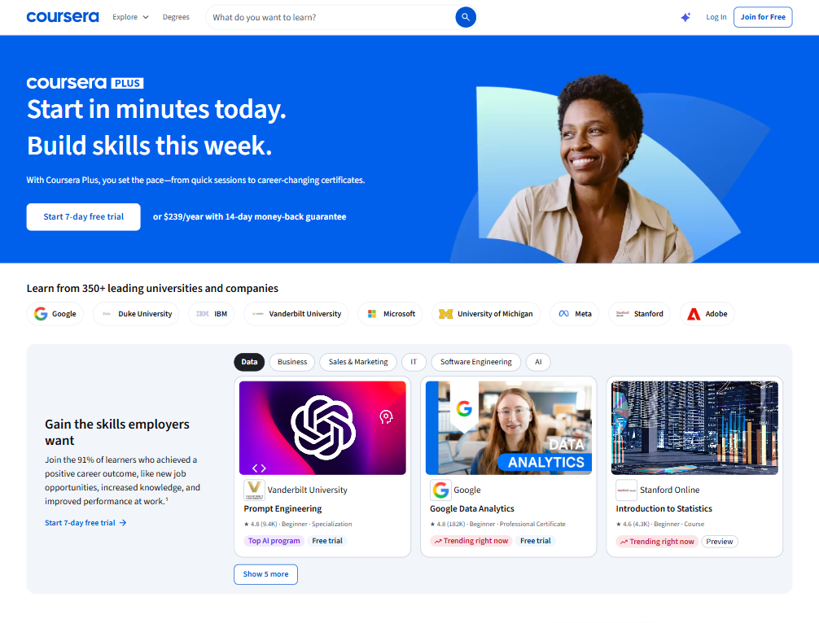Click the Vanderbilt University chip label
Viewport: 819px width, 623px height.
[x=305, y=314]
